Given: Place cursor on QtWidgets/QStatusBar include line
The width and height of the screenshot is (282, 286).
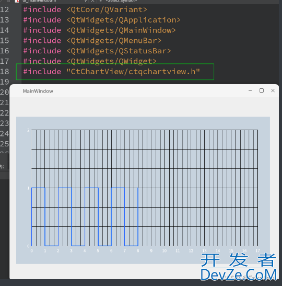Looking at the screenshot, I should tap(97, 51).
